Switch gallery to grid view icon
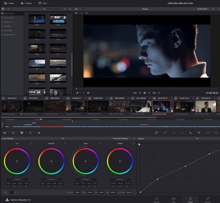 tap(70, 9)
